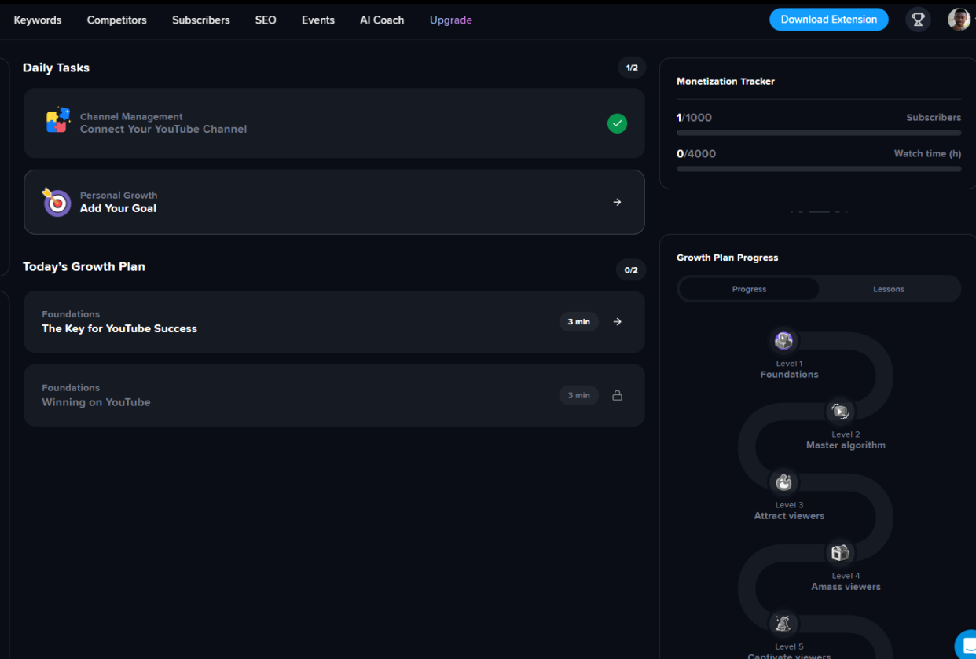Click the Daily Tasks heading

point(56,68)
